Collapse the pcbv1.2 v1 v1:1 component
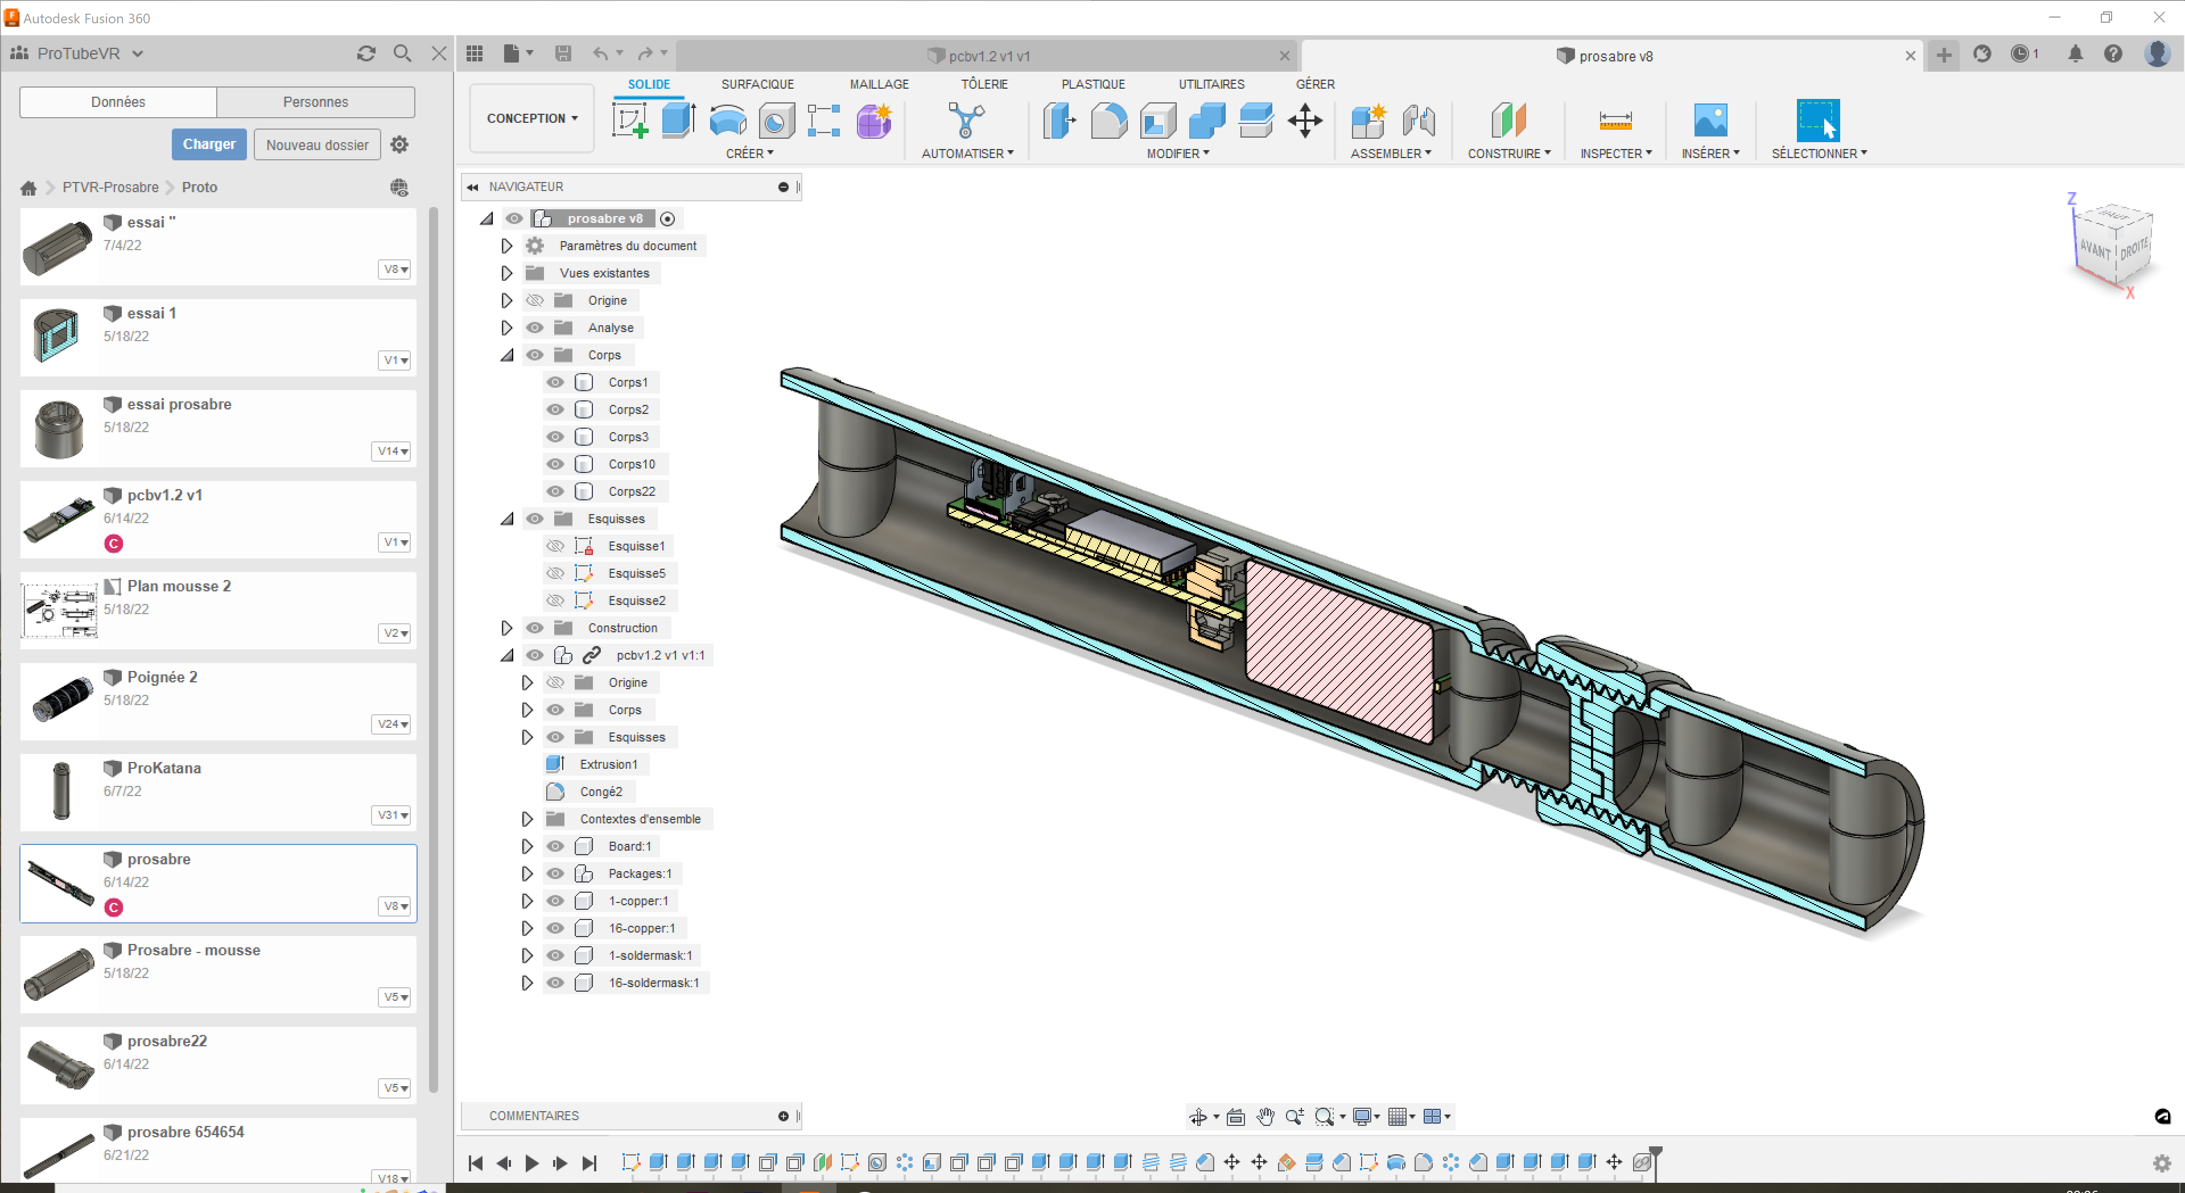The width and height of the screenshot is (2185, 1193). pyautogui.click(x=506, y=656)
